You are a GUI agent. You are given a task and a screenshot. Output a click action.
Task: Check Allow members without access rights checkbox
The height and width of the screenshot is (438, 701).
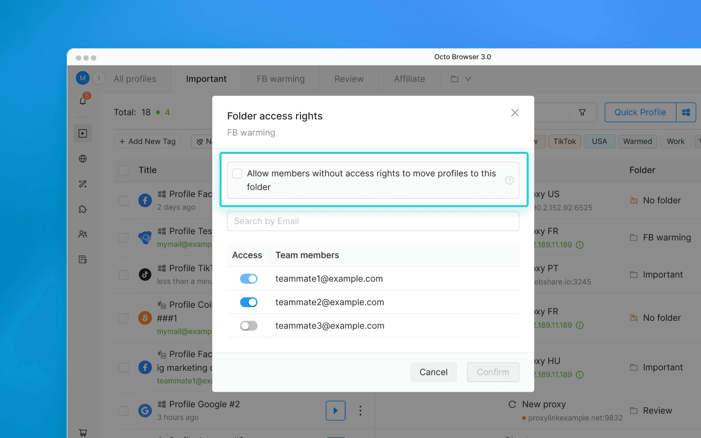237,173
